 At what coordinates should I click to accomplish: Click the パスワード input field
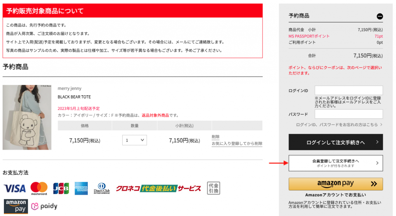click(x=348, y=114)
